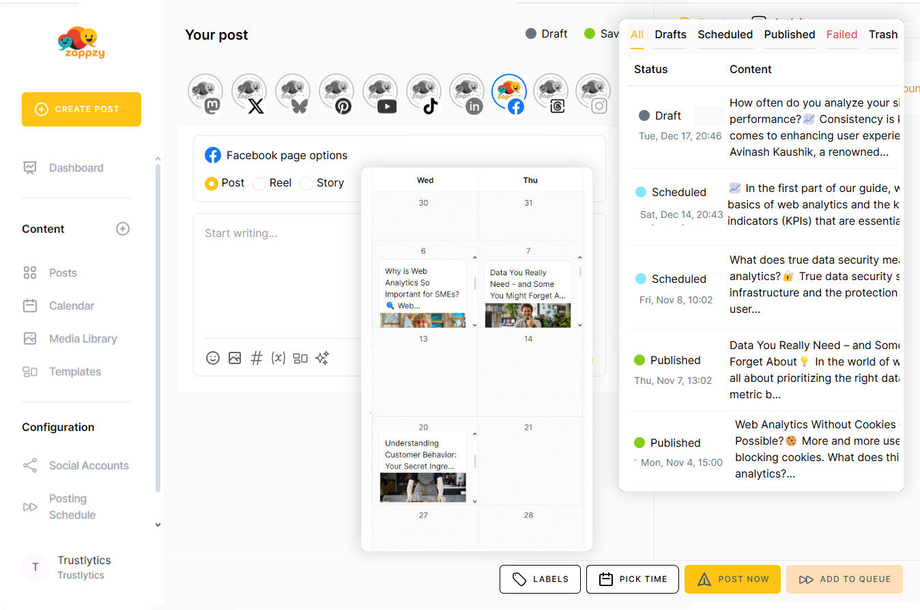This screenshot has width=920, height=610.
Task: Open the Trustlytics workspace name
Action: (84, 561)
